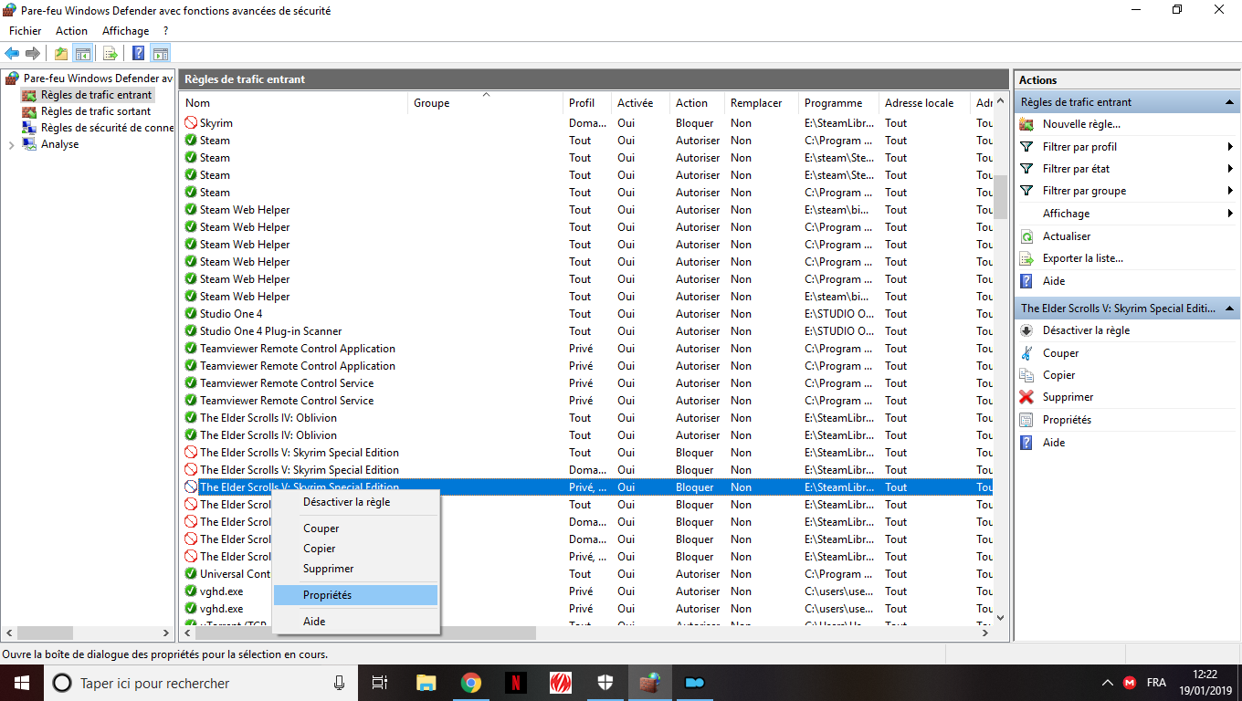Click the scissors Couper icon in Actions
Screen dimensions: 1242x701
[1026, 353]
